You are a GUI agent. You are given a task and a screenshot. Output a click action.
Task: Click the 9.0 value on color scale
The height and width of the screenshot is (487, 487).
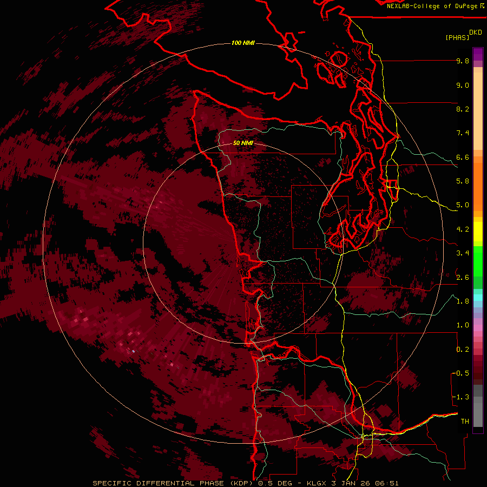(x=463, y=85)
